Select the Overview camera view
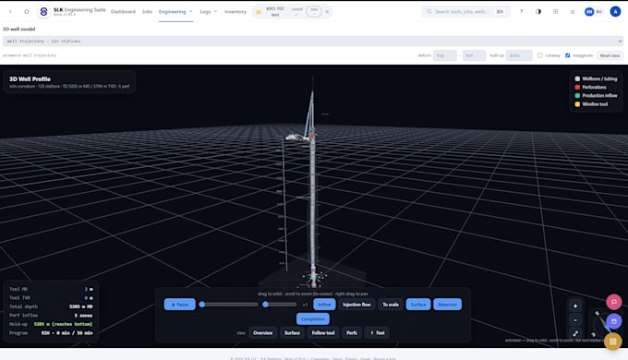Viewport: 628px width, 360px height. (262, 333)
